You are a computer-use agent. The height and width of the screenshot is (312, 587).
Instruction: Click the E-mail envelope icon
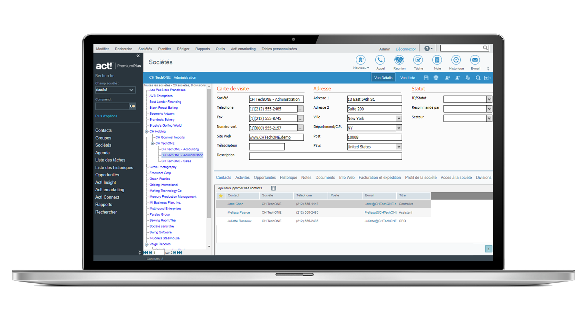475,60
